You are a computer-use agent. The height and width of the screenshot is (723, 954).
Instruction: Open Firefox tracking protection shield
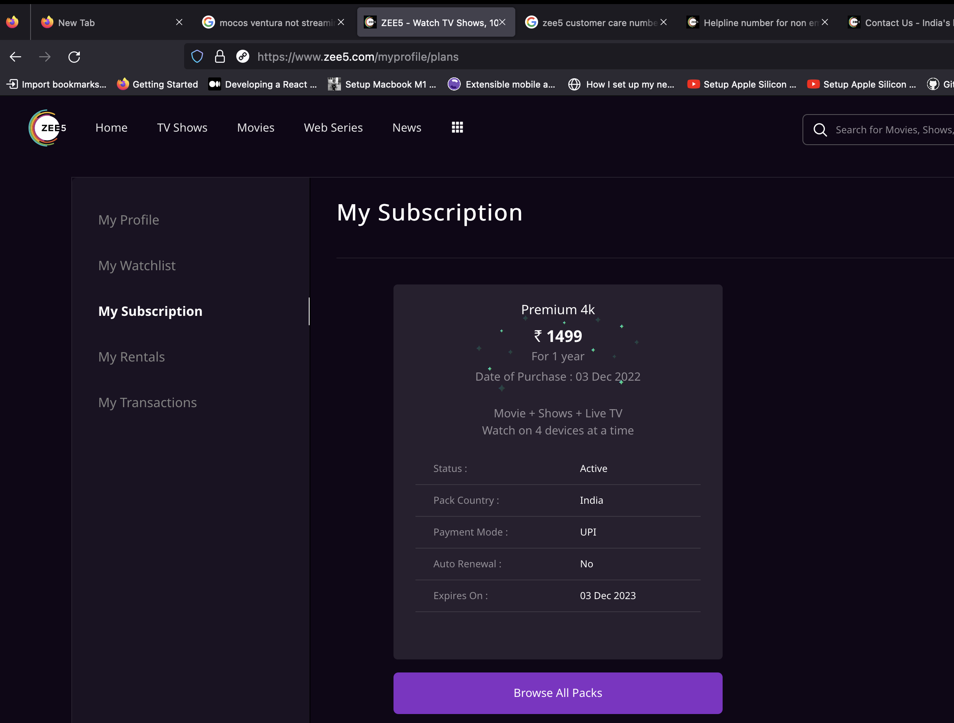coord(197,57)
